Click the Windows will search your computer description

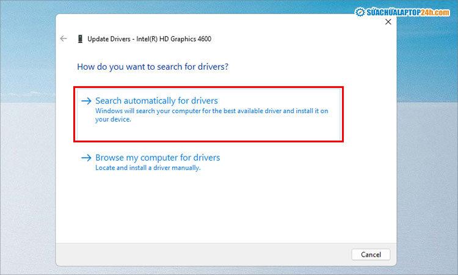tap(212, 115)
